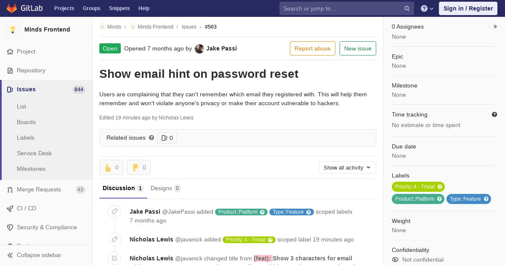Click the Priority::4 - Trivial label

(418, 187)
